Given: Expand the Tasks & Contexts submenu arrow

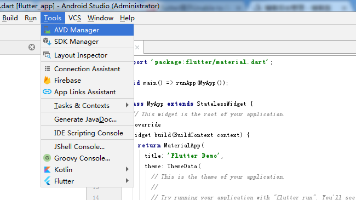Looking at the screenshot, I should 127,105.
